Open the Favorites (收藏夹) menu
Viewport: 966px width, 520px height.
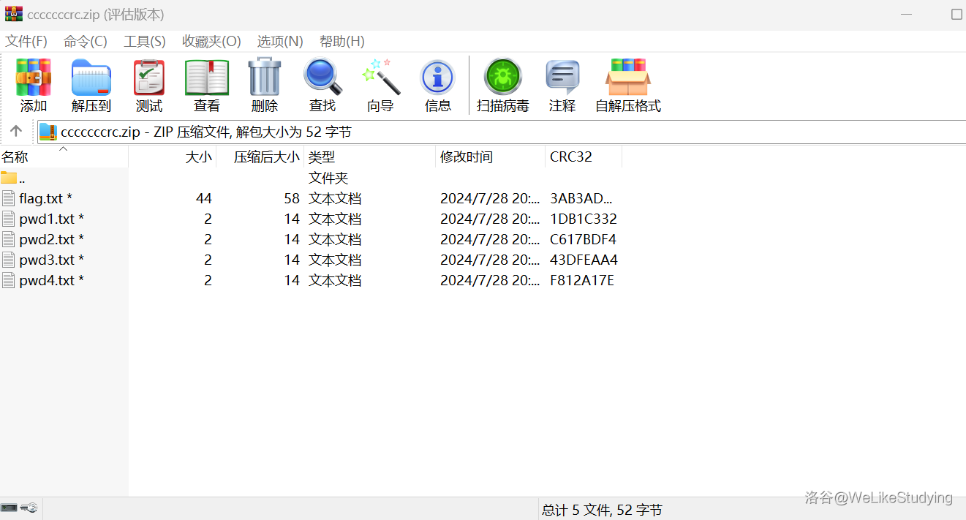(x=211, y=42)
